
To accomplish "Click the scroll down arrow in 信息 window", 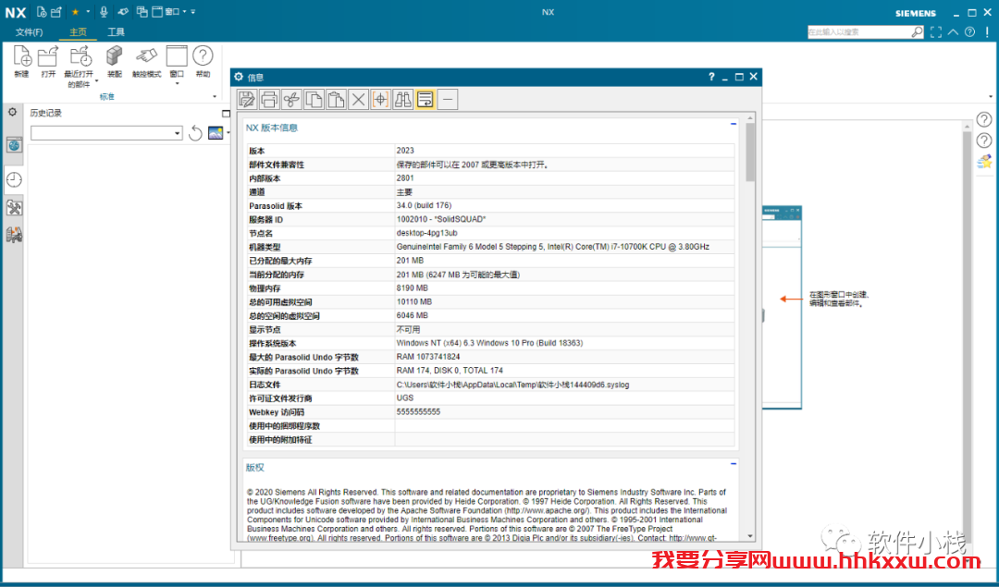I will tap(750, 536).
